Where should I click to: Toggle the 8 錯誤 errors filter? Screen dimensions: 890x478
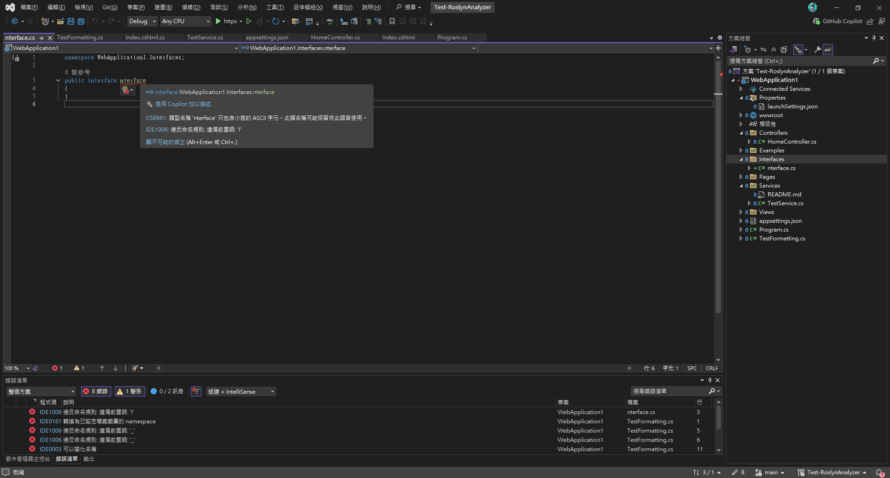click(x=96, y=391)
